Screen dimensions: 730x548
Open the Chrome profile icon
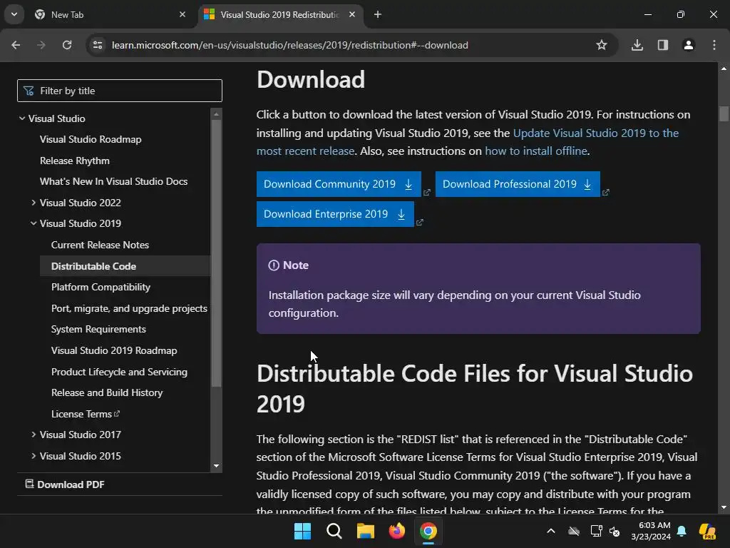click(689, 45)
